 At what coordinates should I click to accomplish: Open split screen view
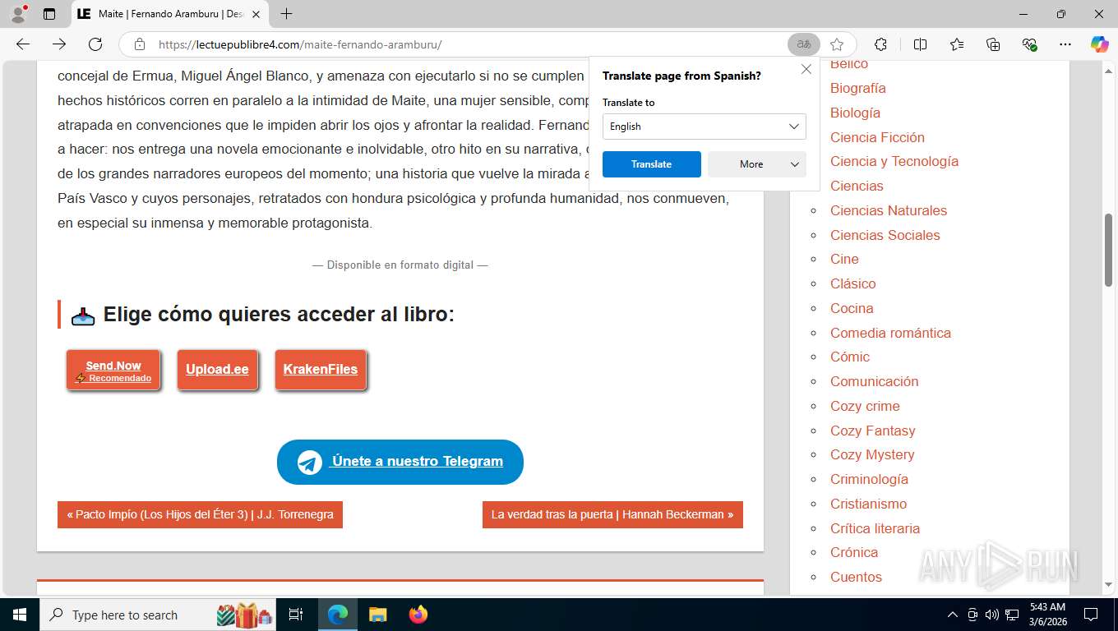point(920,44)
